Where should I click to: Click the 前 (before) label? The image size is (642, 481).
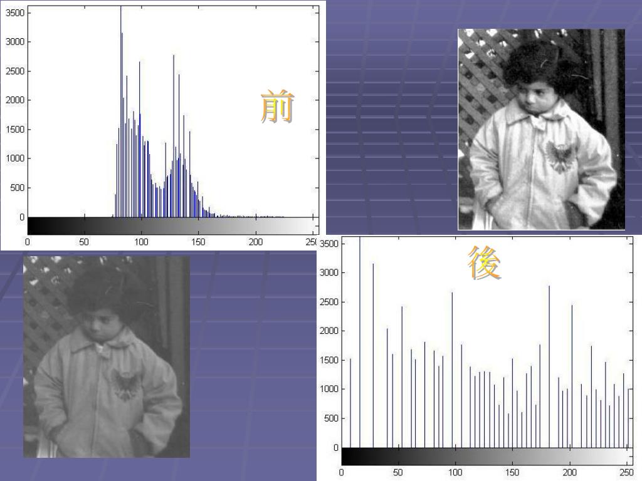coord(277,106)
